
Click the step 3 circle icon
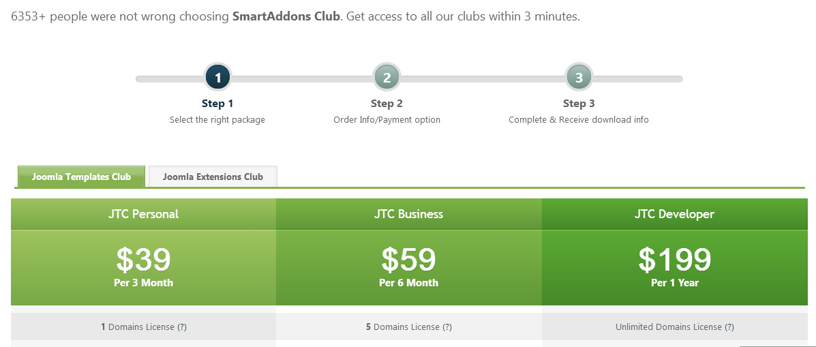click(x=579, y=78)
